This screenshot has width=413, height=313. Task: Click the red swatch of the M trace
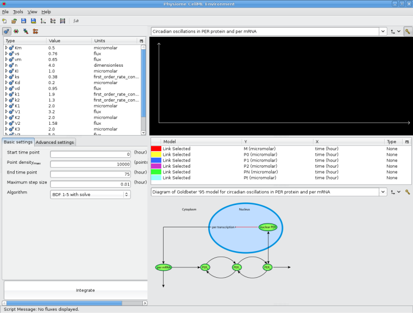pyautogui.click(x=156, y=149)
